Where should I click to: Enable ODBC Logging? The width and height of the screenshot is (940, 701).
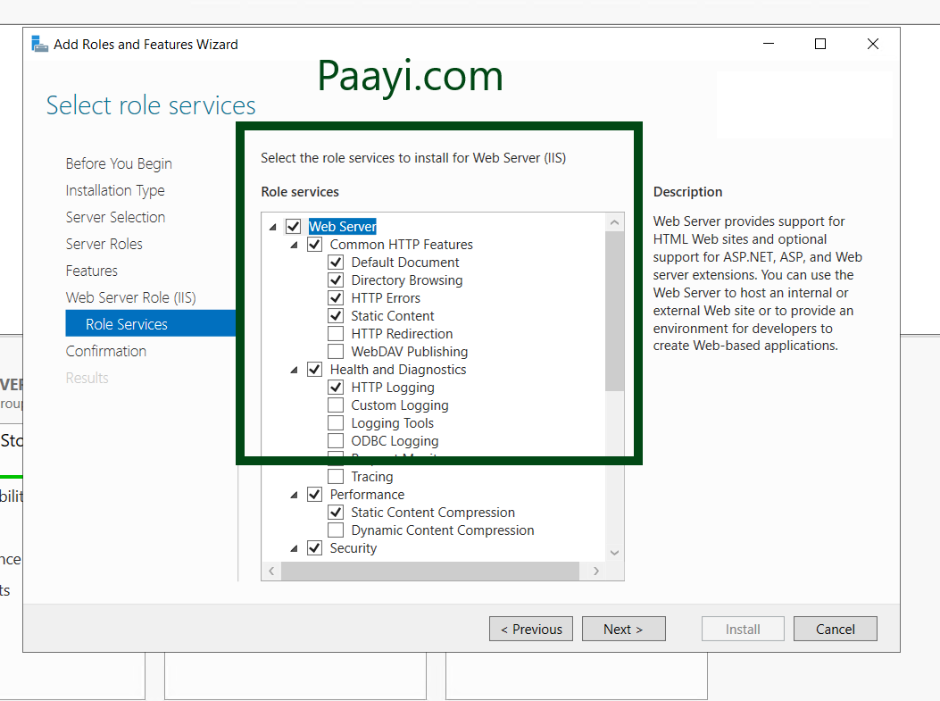[x=336, y=440]
